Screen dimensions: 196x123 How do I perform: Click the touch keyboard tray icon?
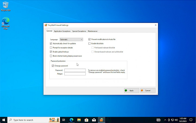(159, 120)
